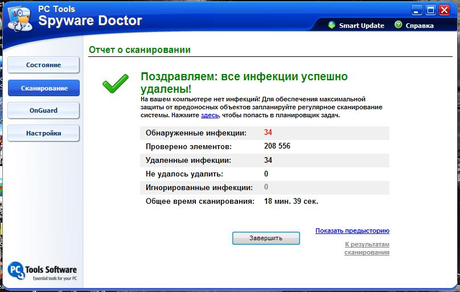Switch to the Состояние section
Screen dimensions: 460x292
click(x=43, y=65)
